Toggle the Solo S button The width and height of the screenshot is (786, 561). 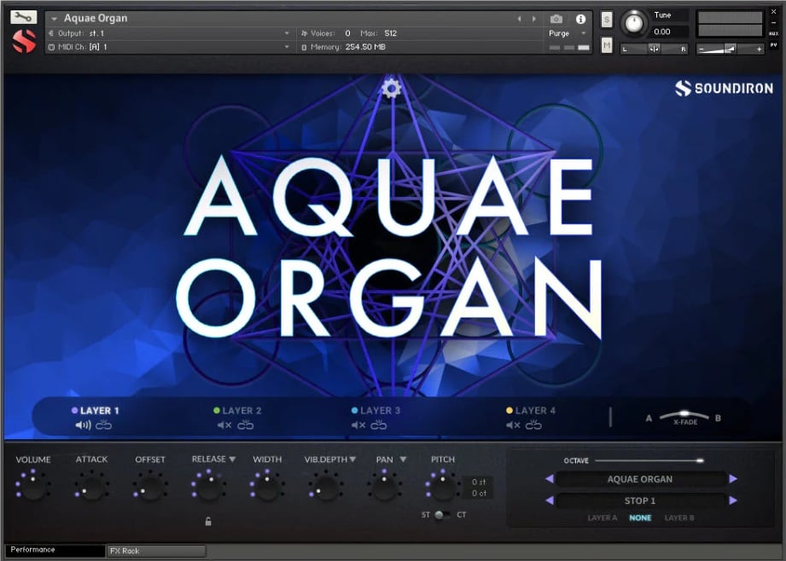(607, 20)
